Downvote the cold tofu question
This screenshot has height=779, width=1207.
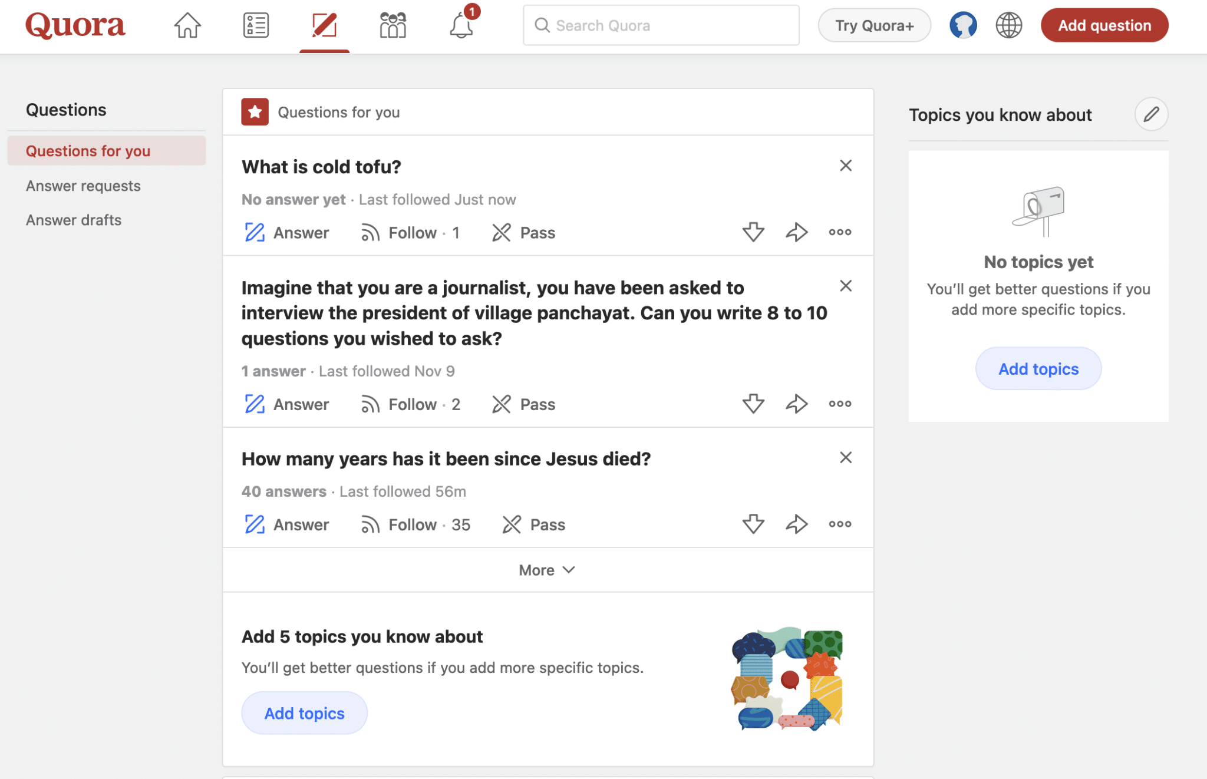[x=753, y=232]
